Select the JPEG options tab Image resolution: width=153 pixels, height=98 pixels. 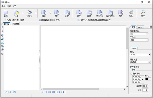tap(134, 49)
